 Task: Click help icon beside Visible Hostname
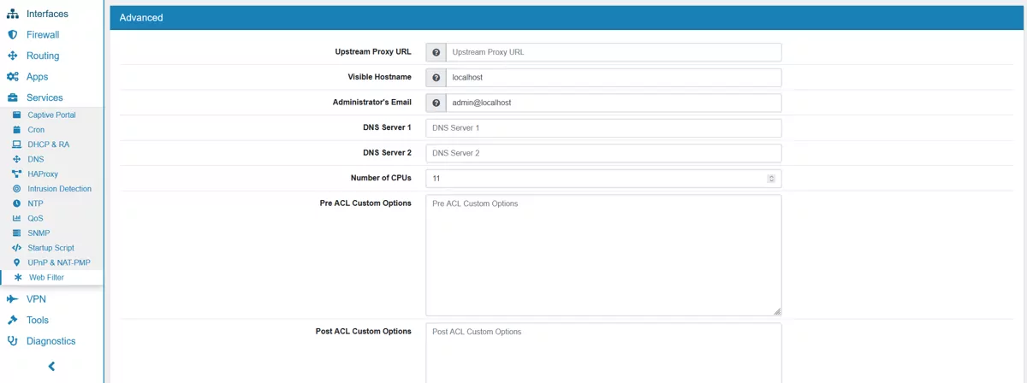point(436,77)
